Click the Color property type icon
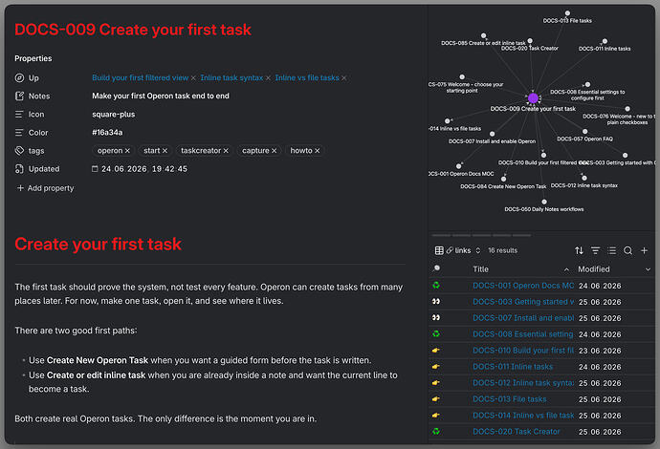The height and width of the screenshot is (449, 660). (19, 133)
